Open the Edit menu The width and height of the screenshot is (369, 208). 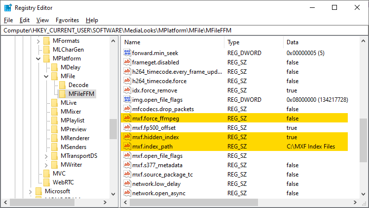tap(25, 20)
